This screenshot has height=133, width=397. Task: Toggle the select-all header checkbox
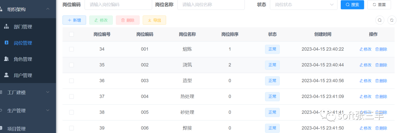click(x=71, y=34)
